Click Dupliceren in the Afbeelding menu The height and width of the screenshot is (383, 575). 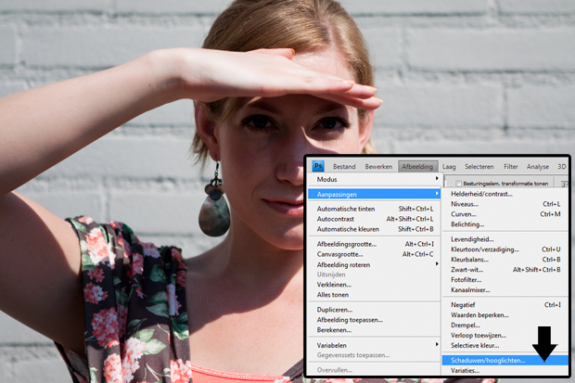tap(334, 310)
